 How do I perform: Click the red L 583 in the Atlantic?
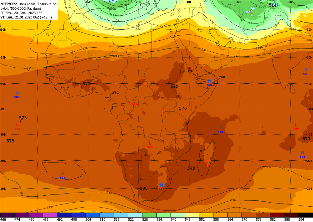(17, 126)
